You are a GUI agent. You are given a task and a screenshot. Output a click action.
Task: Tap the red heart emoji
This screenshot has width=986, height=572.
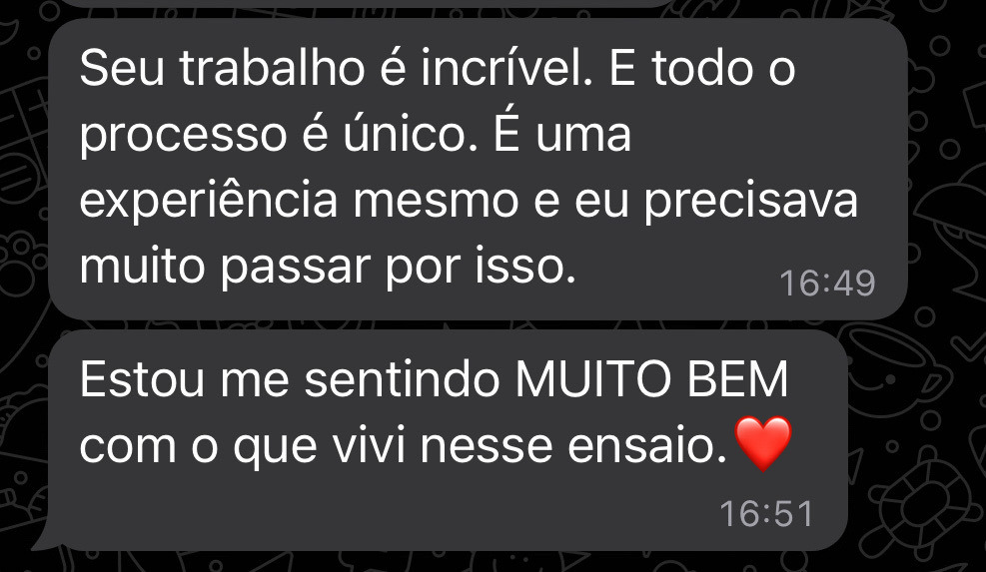coord(763,444)
